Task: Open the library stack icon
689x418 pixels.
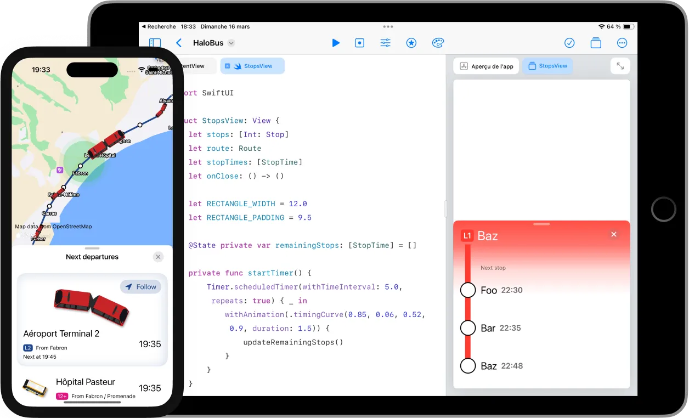Action: point(596,43)
